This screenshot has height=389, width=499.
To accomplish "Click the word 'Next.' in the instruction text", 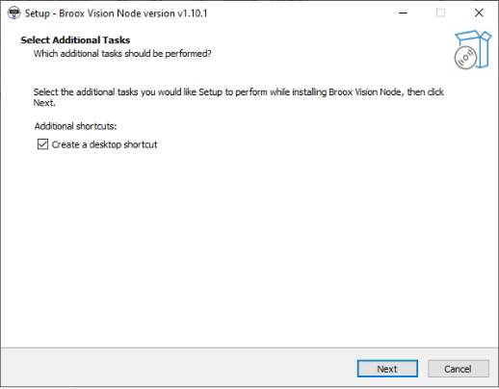I will tap(44, 103).
